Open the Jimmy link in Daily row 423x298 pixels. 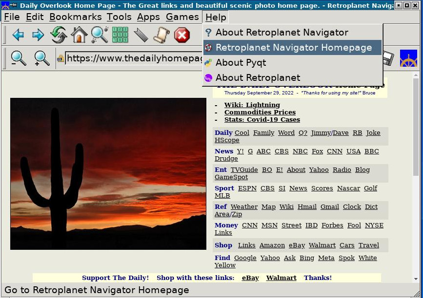tap(320, 133)
